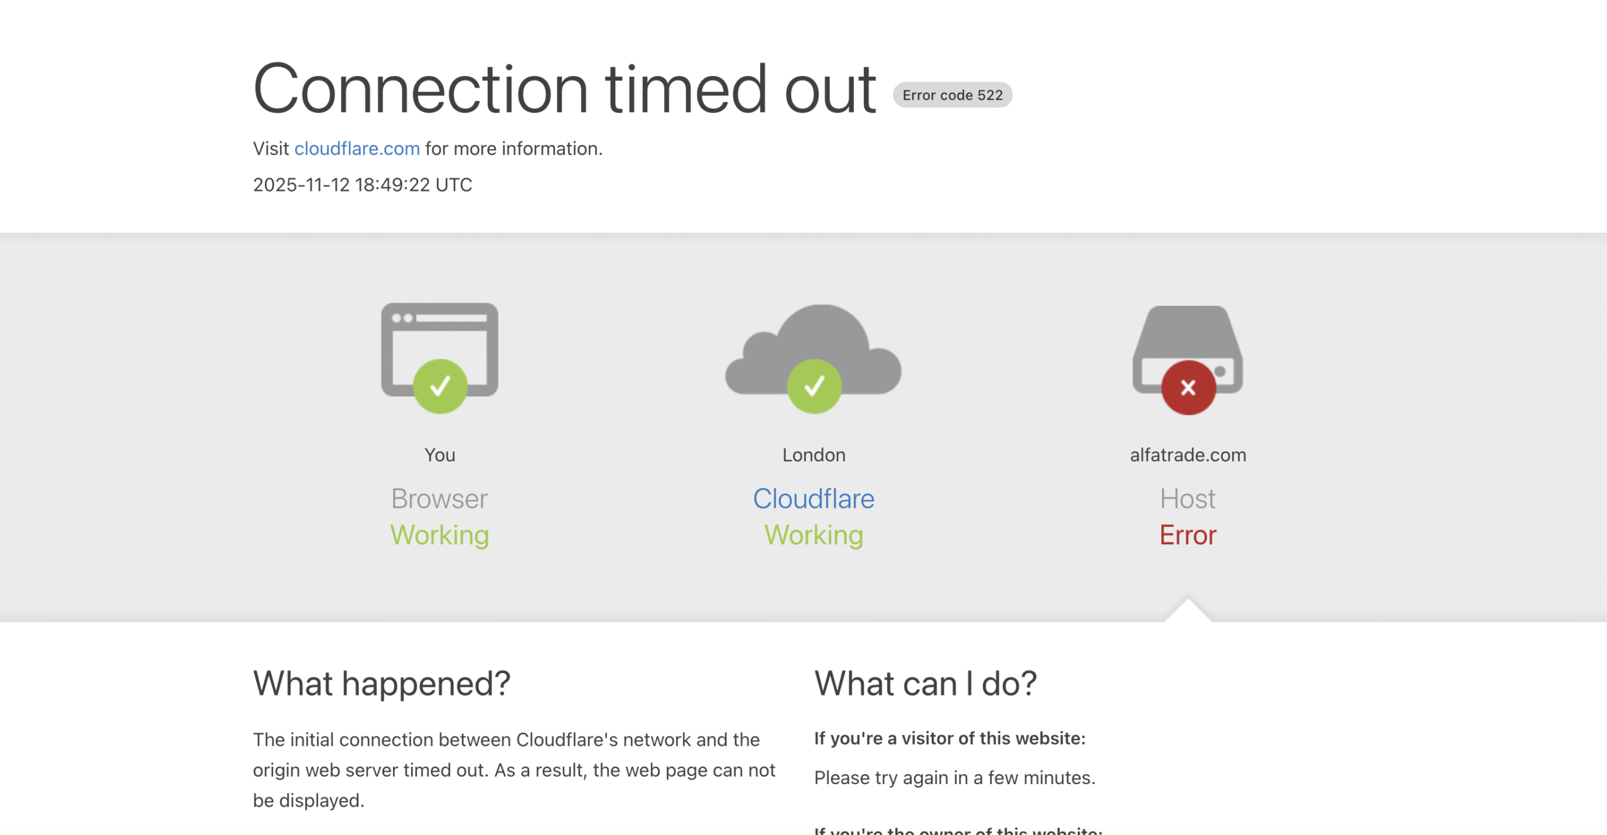Click the red Error status text
The image size is (1607, 835).
(1188, 536)
